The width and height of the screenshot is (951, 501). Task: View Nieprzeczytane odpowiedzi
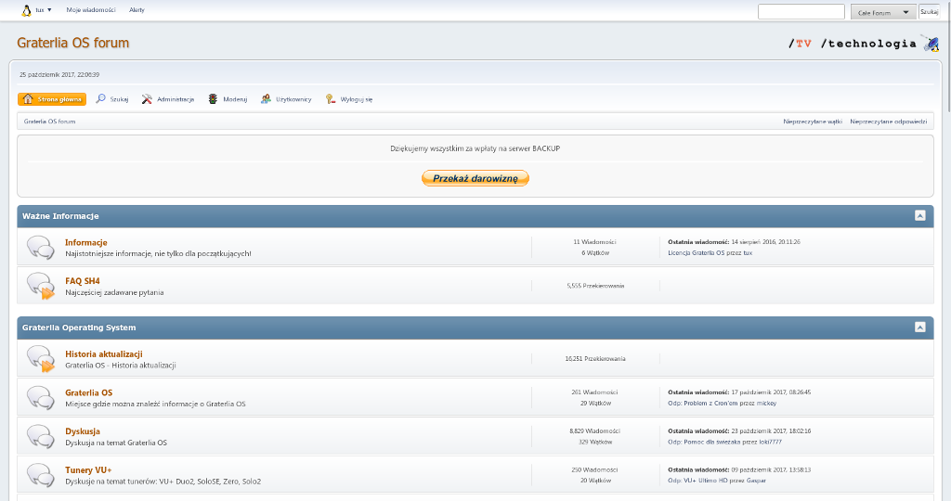(888, 122)
